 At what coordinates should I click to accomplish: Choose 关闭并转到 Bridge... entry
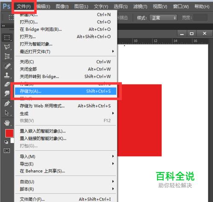66,76
